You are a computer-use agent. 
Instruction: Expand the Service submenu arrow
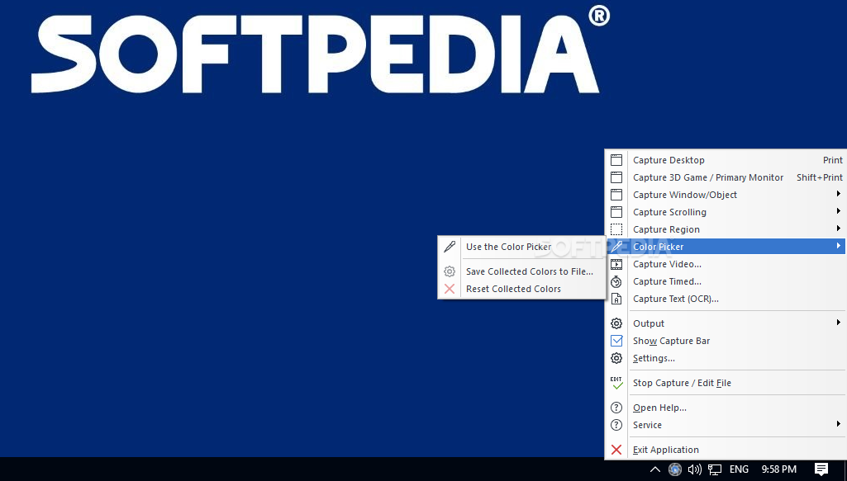point(839,424)
